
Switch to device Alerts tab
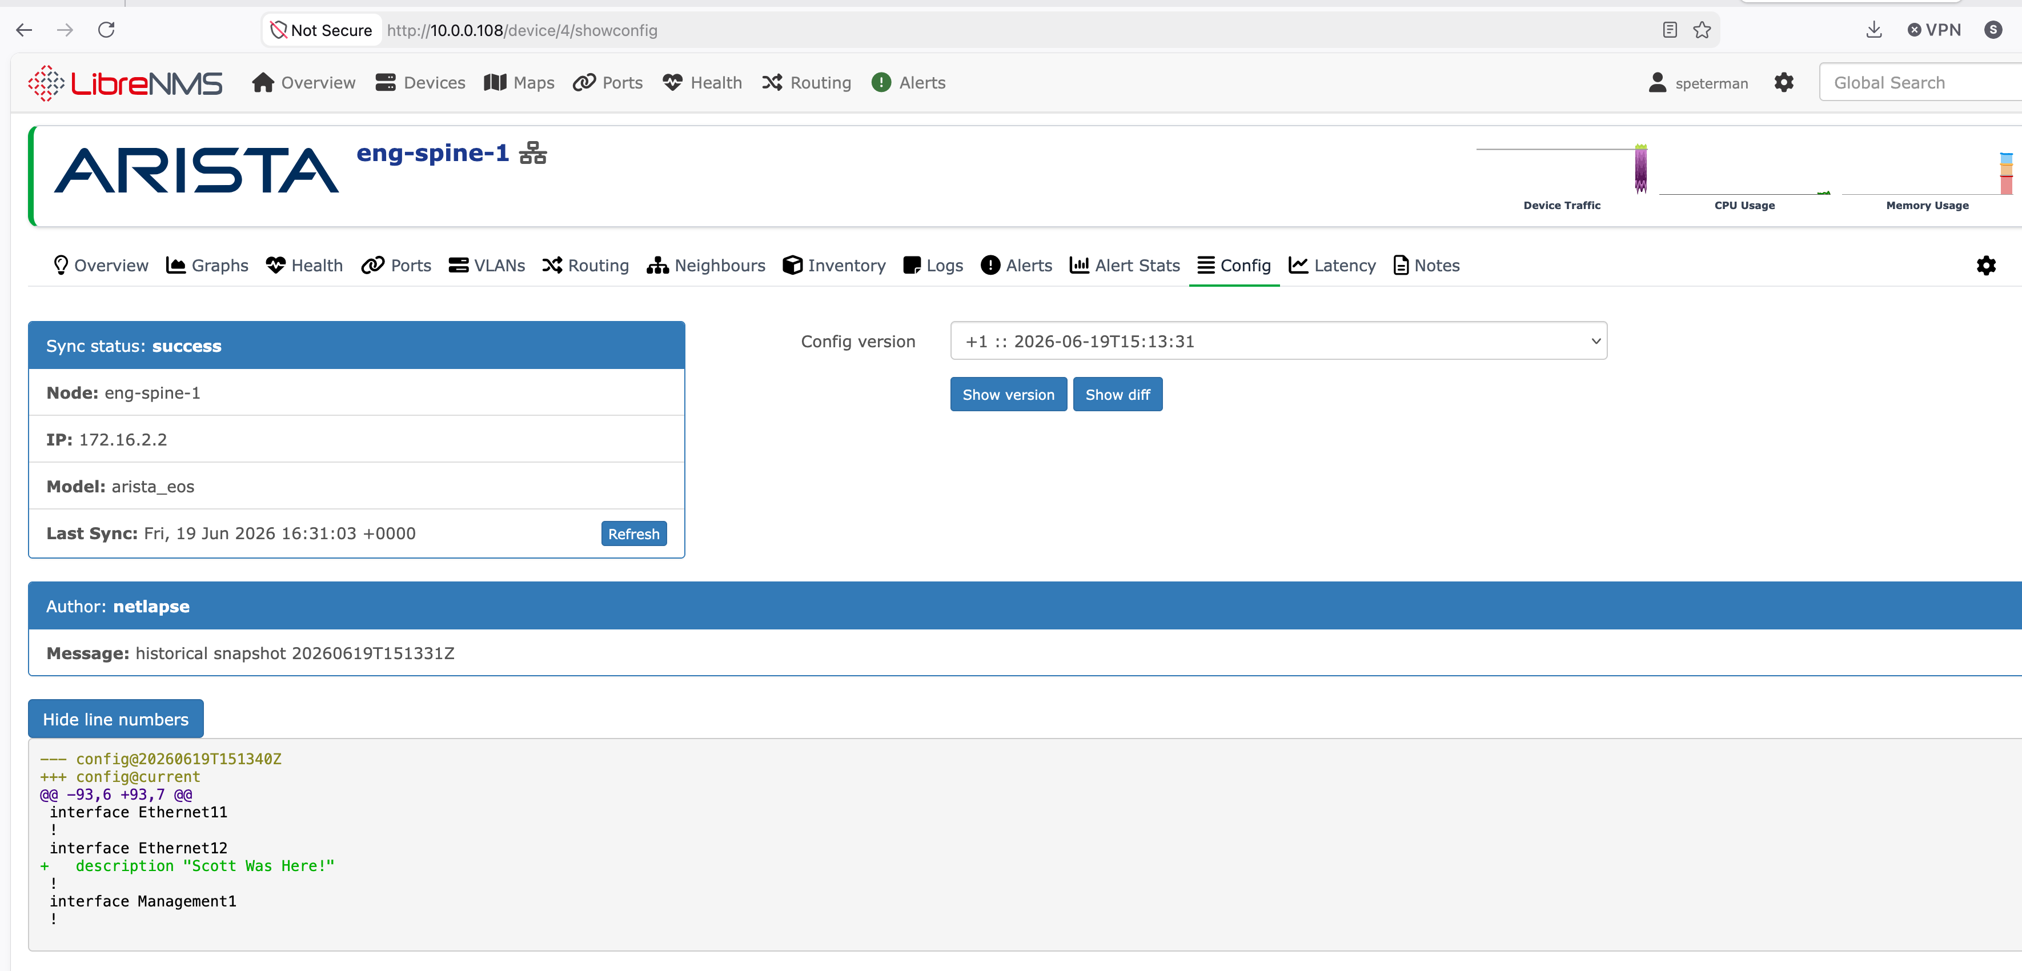pyautogui.click(x=1017, y=266)
